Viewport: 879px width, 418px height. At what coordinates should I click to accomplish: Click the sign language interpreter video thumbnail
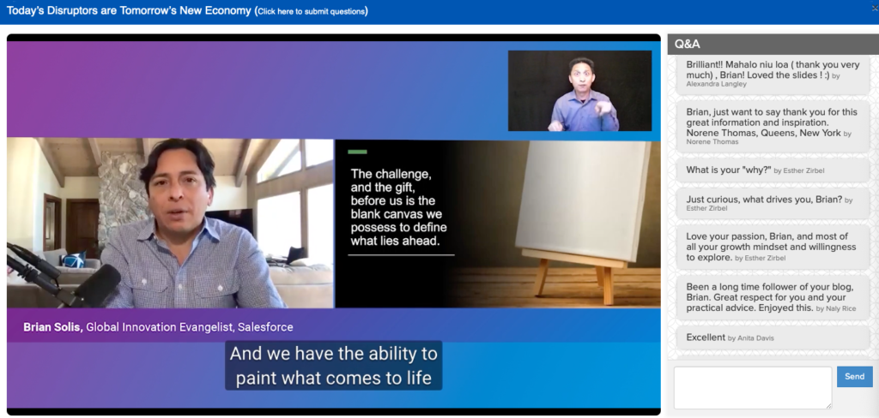(x=579, y=91)
